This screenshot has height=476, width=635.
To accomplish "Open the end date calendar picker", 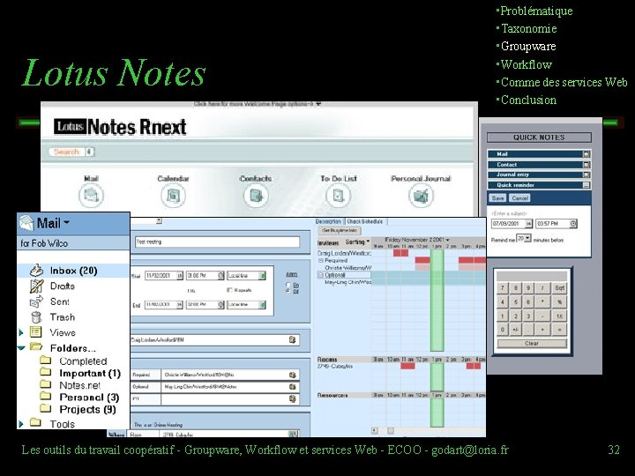I will (x=179, y=305).
